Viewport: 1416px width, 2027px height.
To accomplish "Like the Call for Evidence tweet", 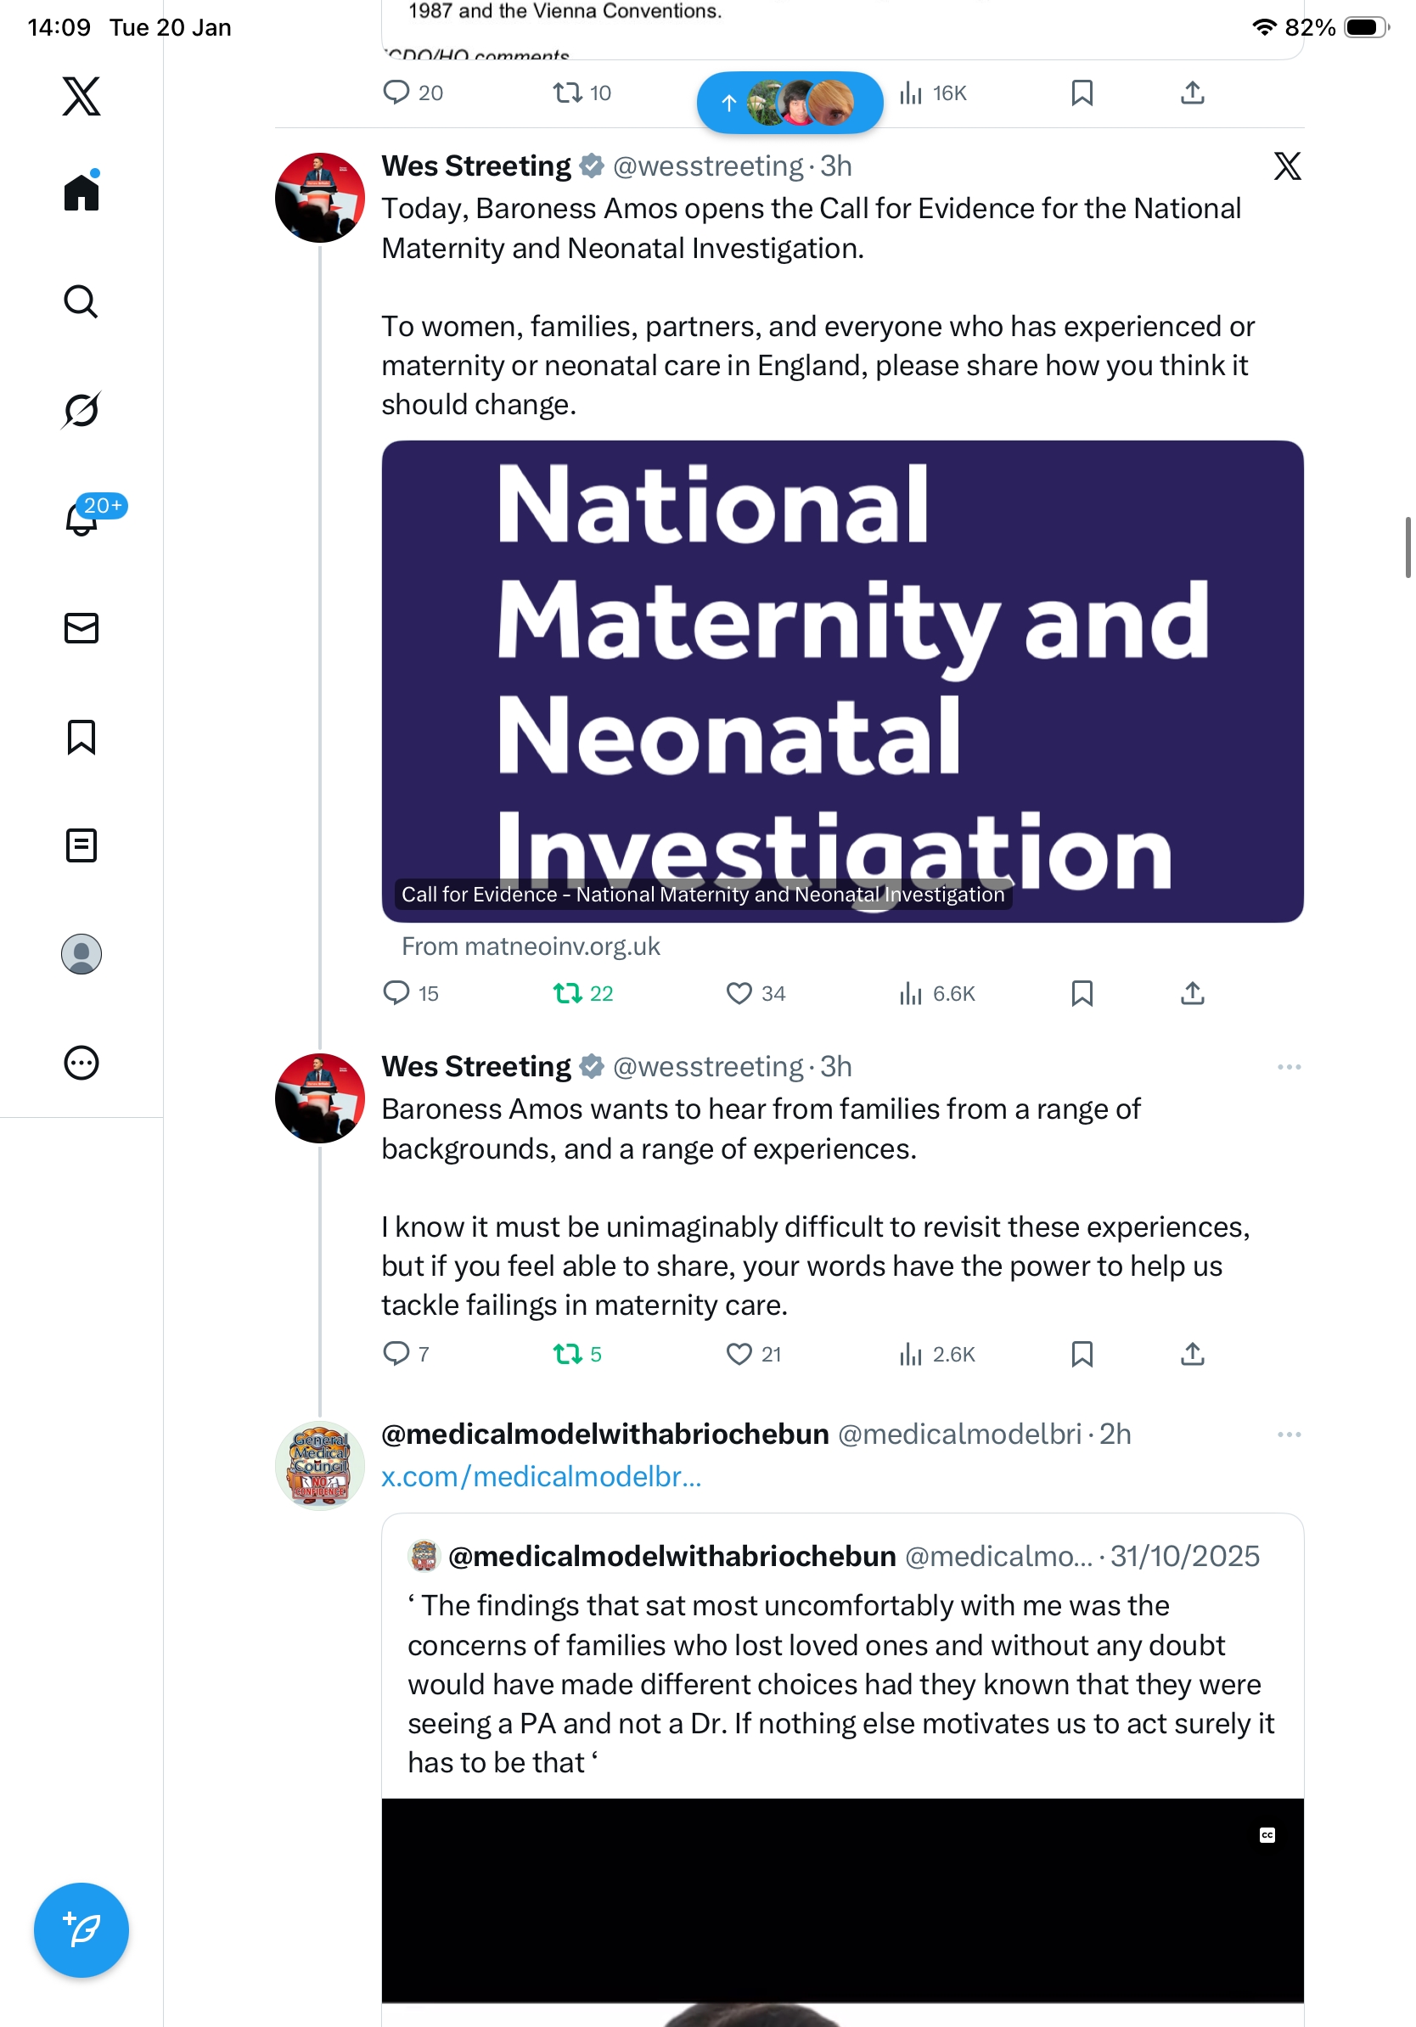I will tap(738, 993).
